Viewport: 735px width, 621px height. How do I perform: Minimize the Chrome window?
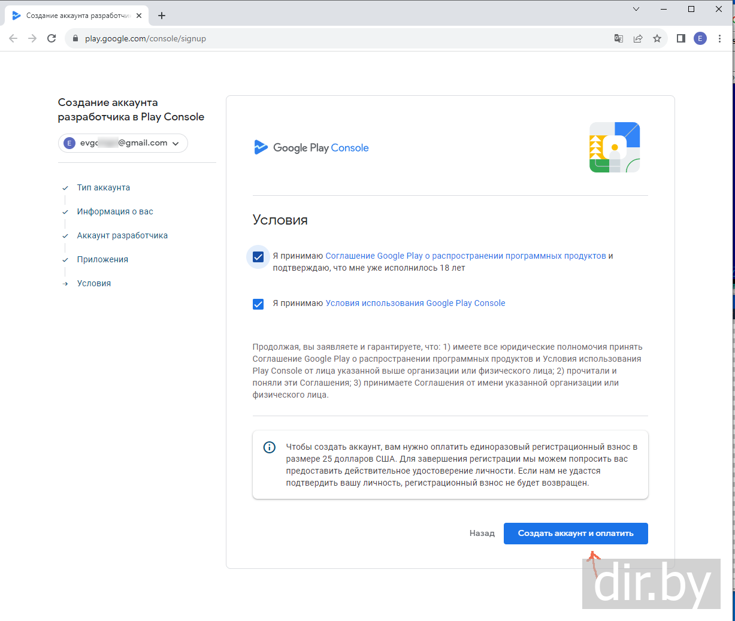[664, 9]
